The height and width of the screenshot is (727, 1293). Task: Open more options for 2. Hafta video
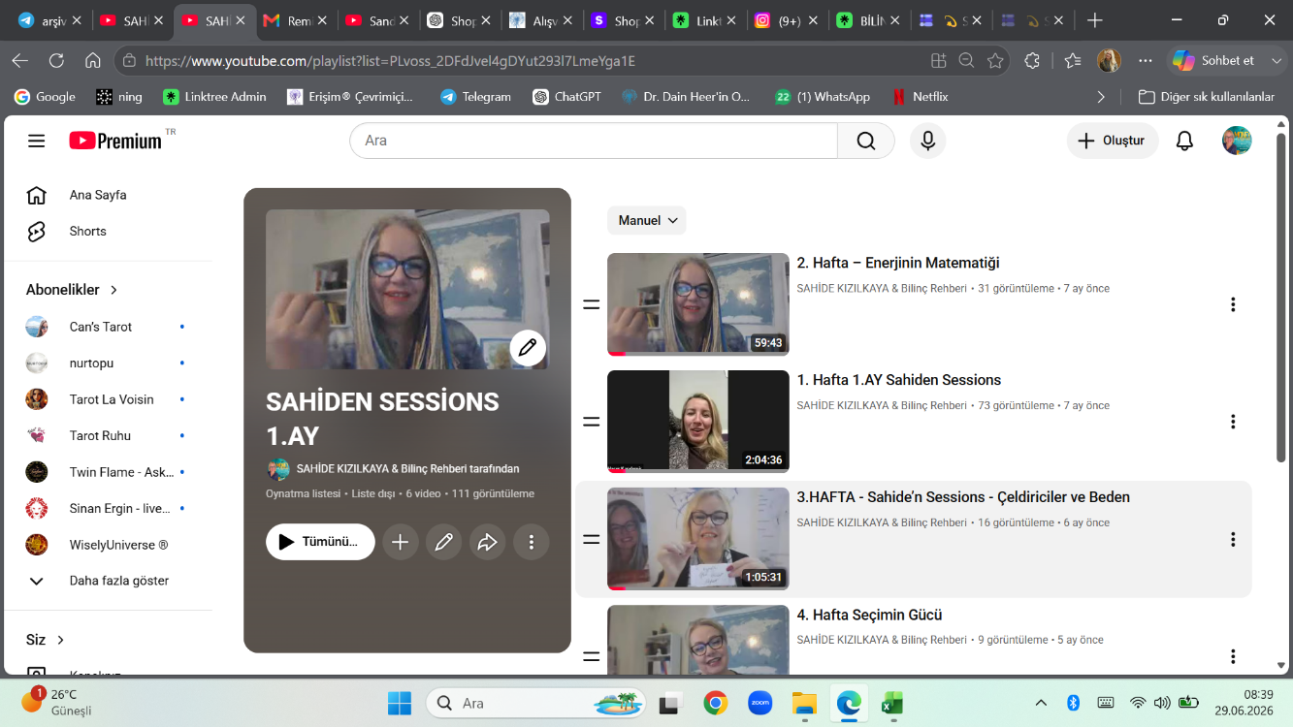pyautogui.click(x=1233, y=304)
